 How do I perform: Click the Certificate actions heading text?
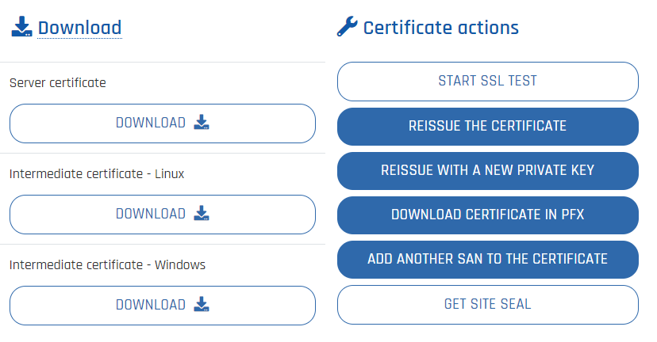pos(441,28)
